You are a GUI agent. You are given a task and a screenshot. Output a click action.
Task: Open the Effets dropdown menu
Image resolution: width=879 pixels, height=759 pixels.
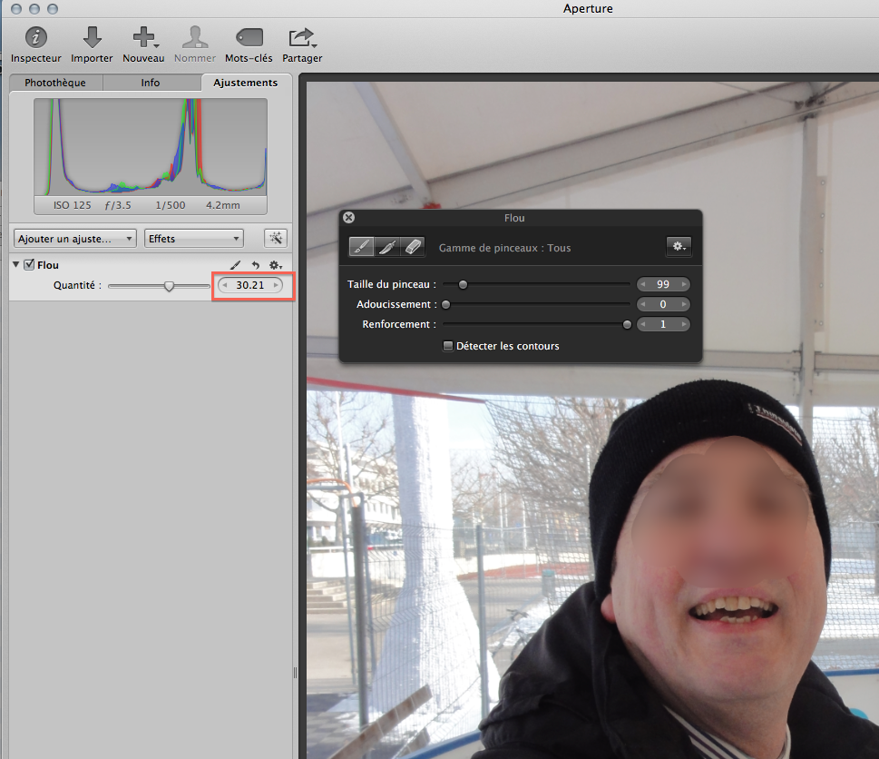point(195,239)
